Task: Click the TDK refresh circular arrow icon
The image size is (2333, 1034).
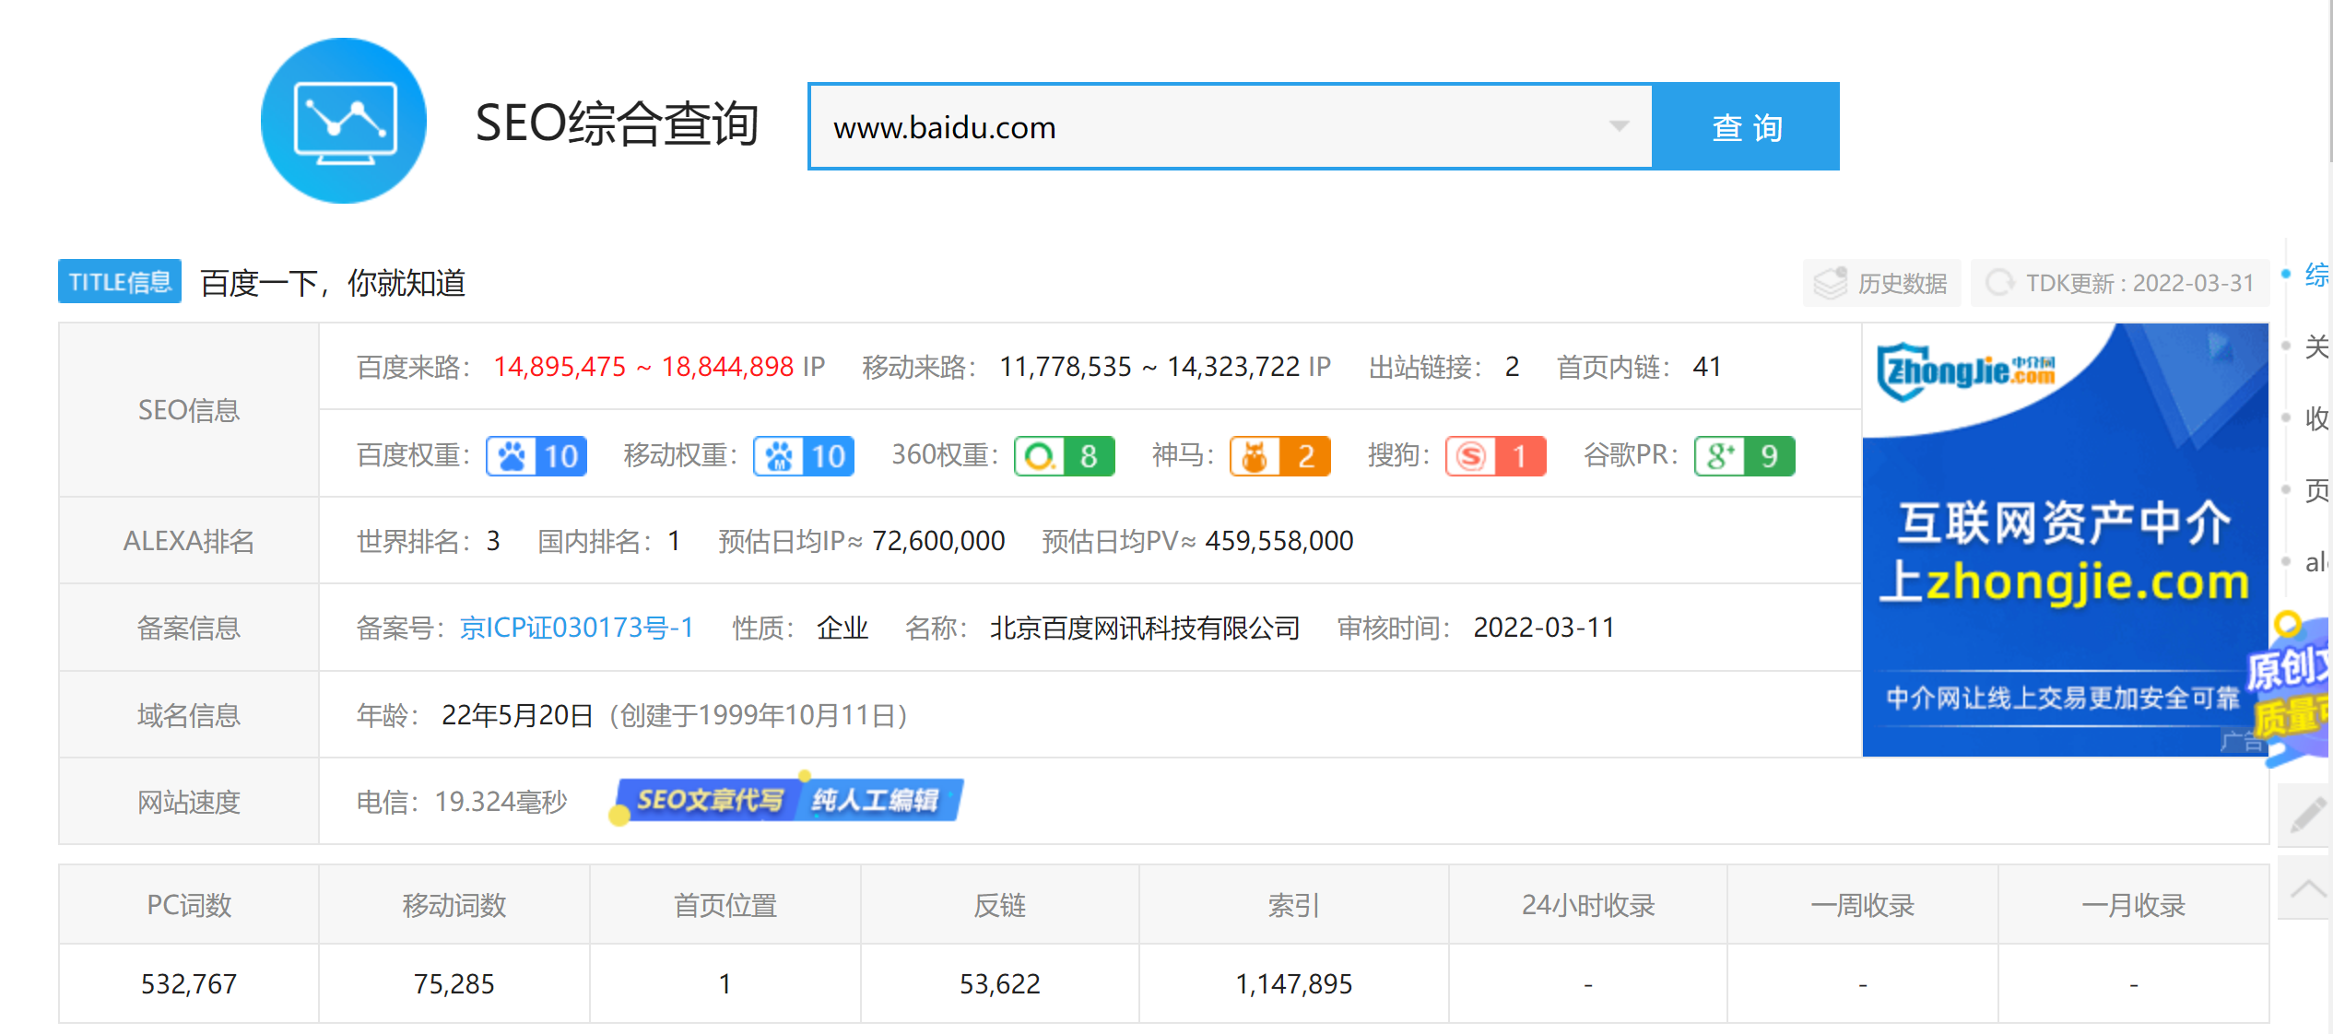Action: (1999, 283)
